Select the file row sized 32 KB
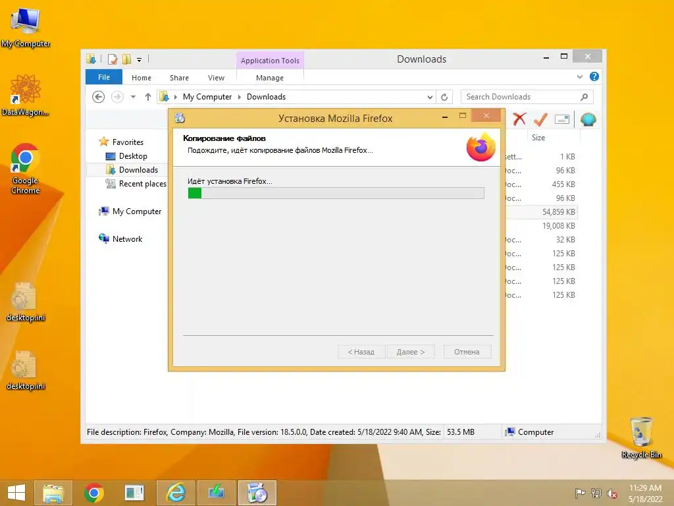Screen dimensions: 674x506 (x=542, y=239)
